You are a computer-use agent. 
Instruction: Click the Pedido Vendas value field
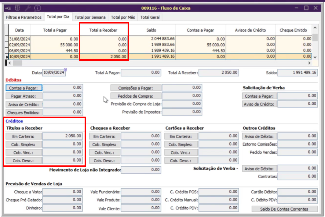298,152
